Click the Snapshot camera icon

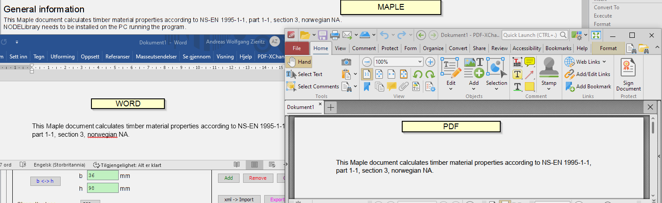point(346,62)
